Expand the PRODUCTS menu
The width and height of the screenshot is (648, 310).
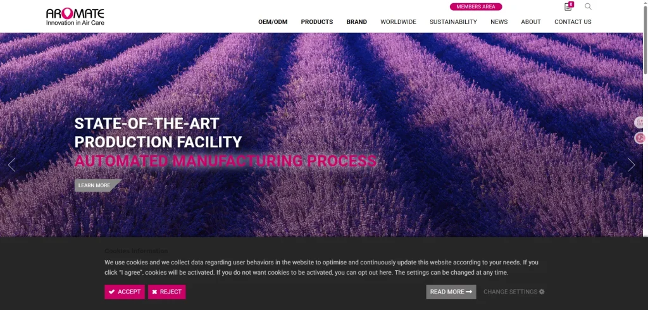317,22
